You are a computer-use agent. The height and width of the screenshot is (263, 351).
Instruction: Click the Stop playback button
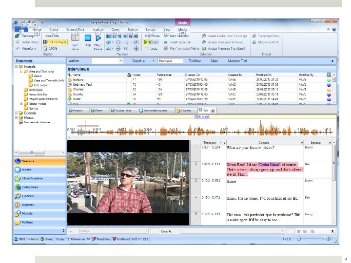pos(88,39)
